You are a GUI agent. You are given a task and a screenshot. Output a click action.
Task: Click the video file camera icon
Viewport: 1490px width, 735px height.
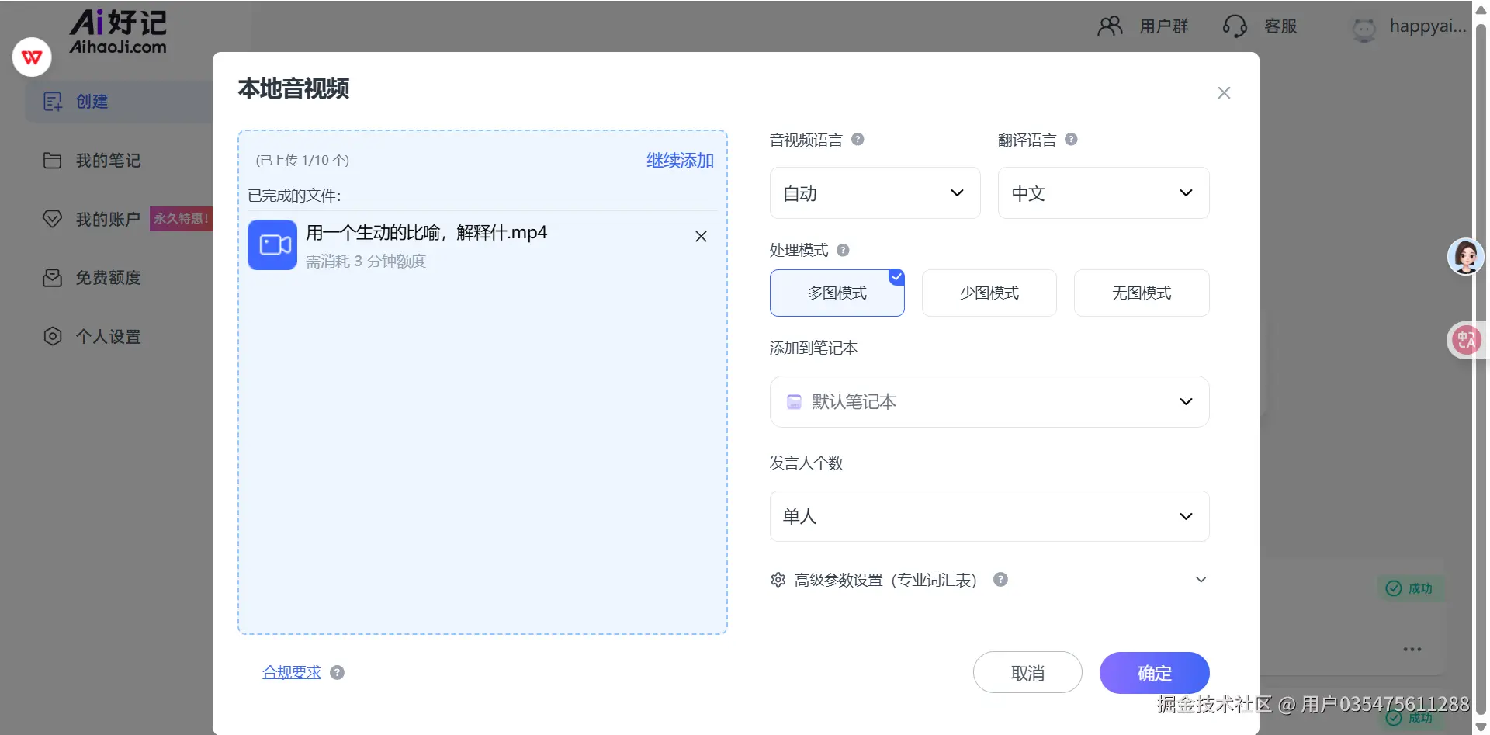tap(272, 245)
